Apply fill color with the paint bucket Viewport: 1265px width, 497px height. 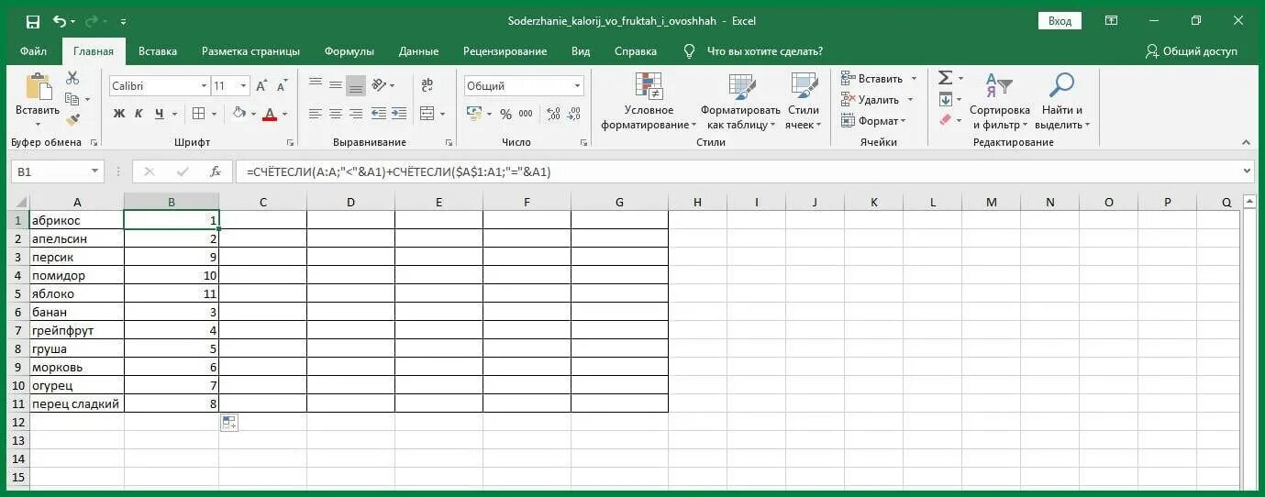[239, 114]
